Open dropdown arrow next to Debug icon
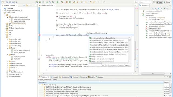 coord(55,2)
